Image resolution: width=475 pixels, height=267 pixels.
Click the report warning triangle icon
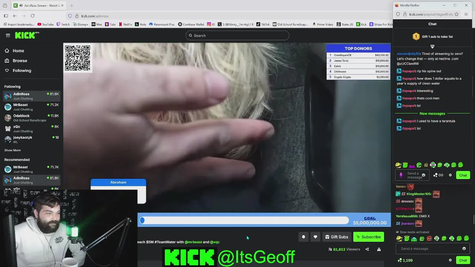click(379, 249)
